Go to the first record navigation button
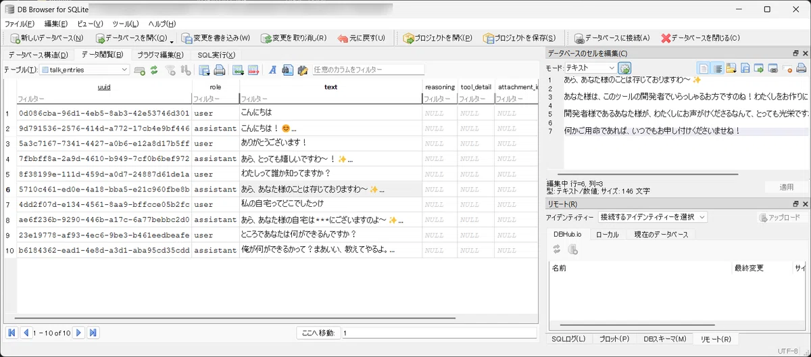 coord(11,333)
